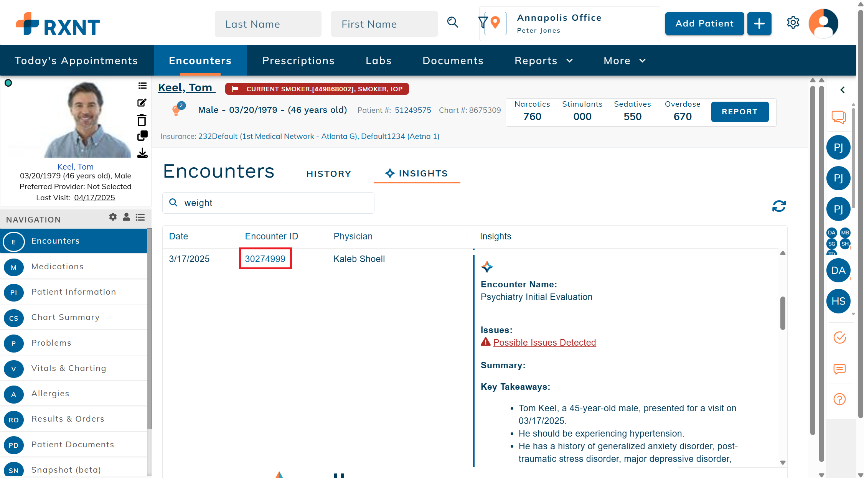Image resolution: width=864 pixels, height=478 pixels.
Task: Click the insights panel scroll-down arrow
Action: [x=783, y=463]
